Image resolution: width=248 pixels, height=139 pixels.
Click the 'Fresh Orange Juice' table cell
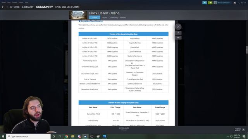click(x=90, y=61)
